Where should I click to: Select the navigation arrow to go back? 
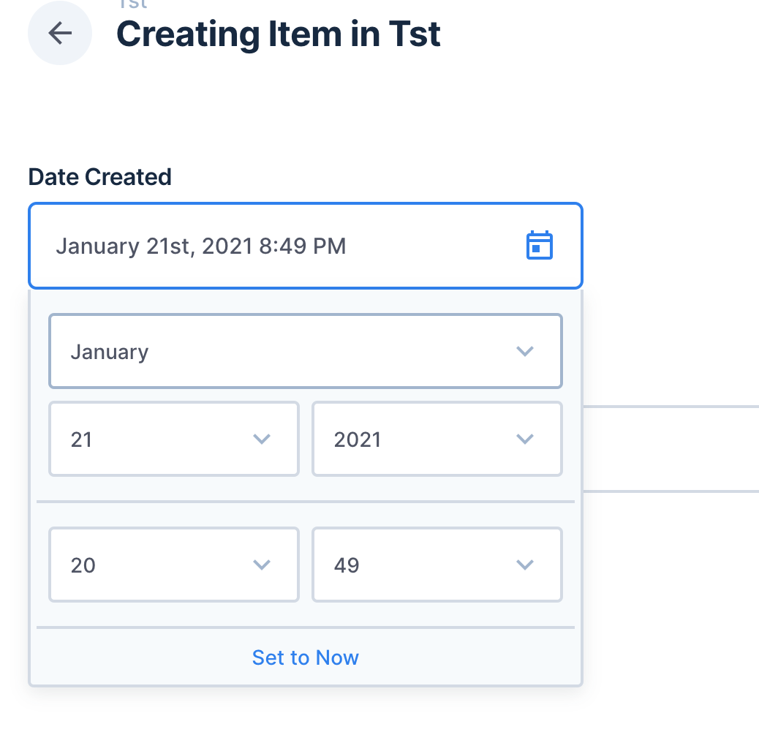[x=60, y=33]
